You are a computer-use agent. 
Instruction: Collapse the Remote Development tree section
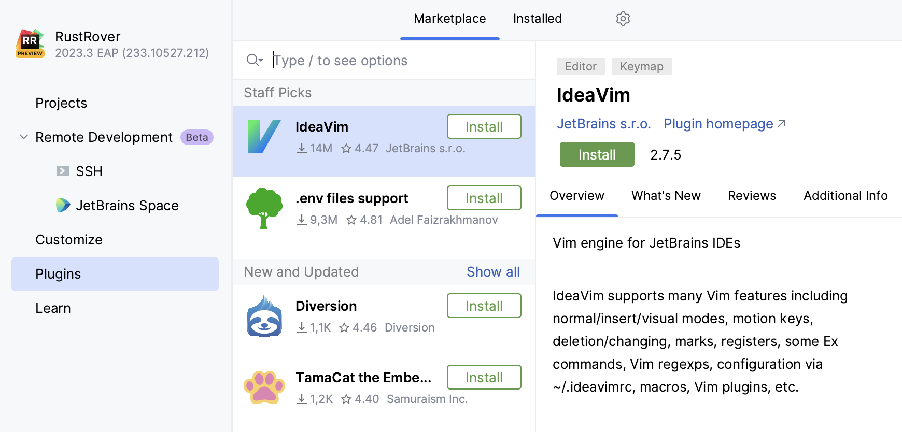(x=24, y=137)
